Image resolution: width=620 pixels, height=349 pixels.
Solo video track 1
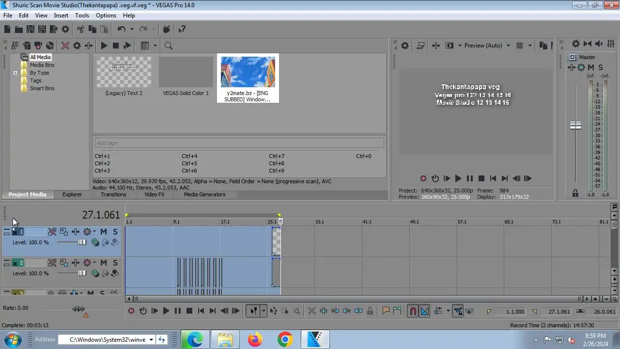coord(115,232)
